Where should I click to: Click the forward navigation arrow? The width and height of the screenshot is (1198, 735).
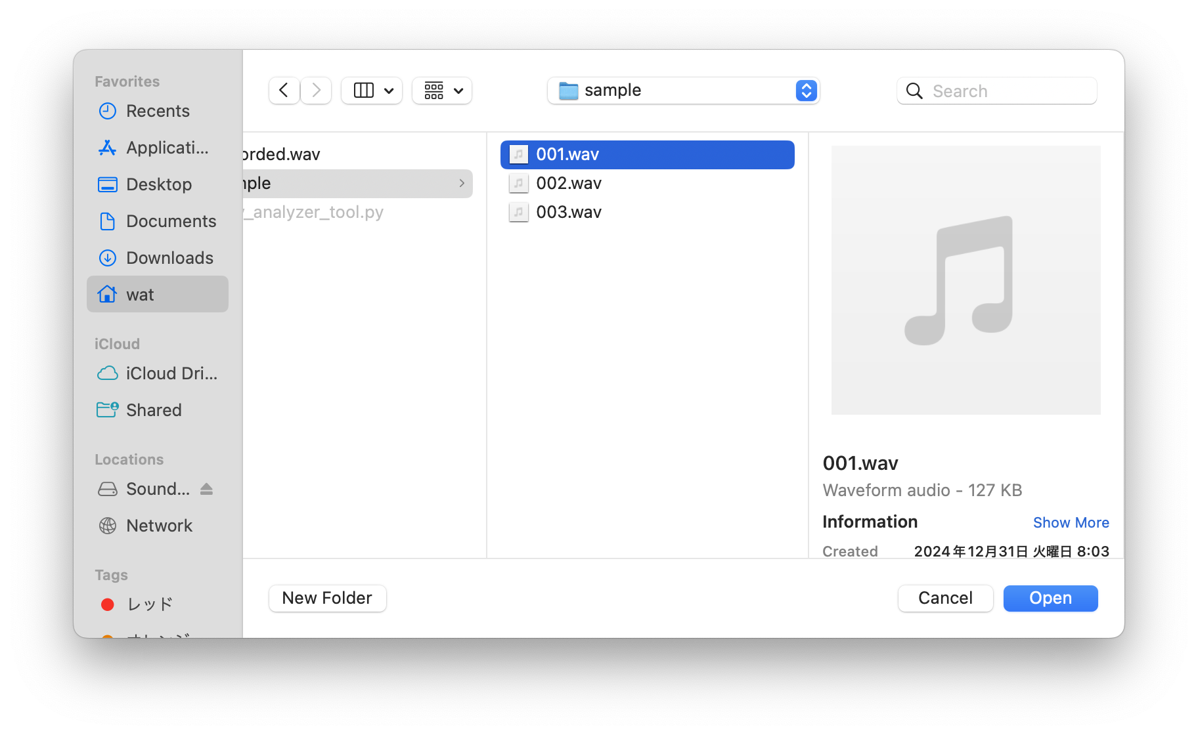(x=316, y=91)
